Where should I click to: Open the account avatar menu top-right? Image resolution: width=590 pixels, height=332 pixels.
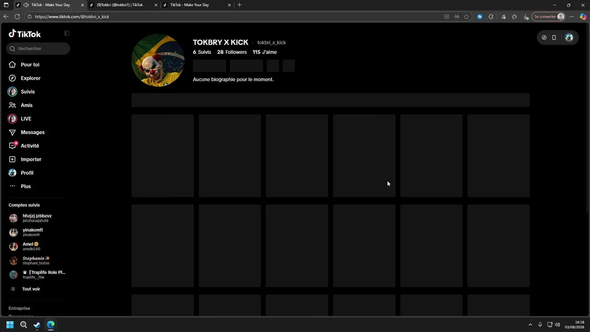click(x=569, y=38)
